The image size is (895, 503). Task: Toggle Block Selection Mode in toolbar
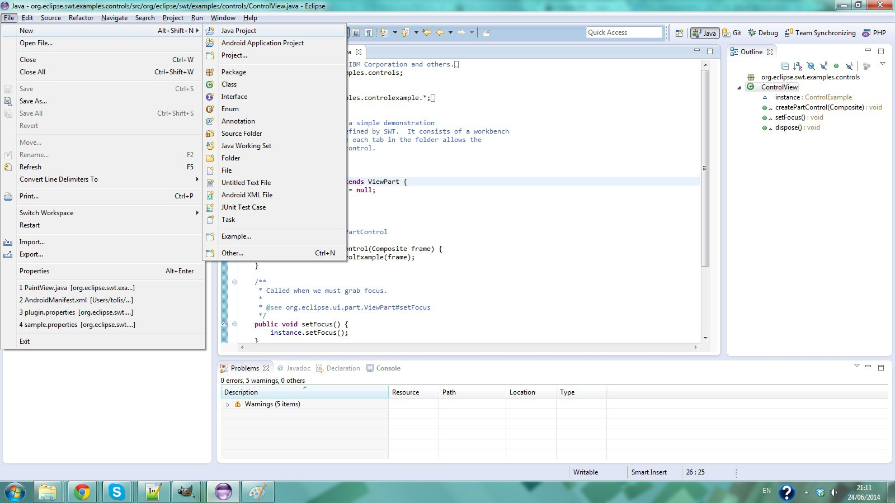[356, 32]
